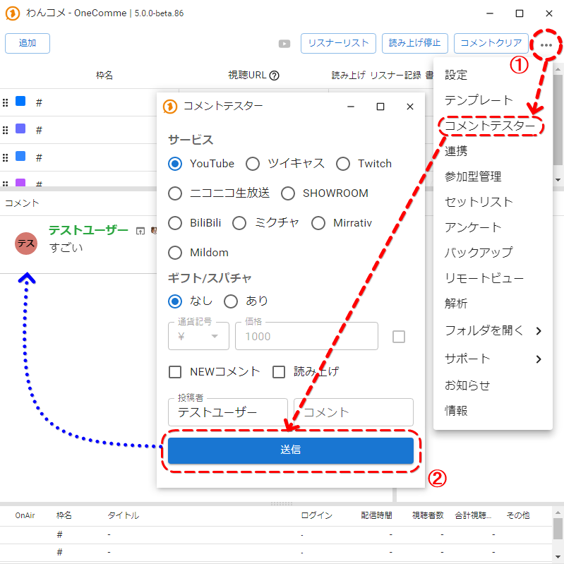
Task: Toggle the 読み上げ checkbox
Action: pyautogui.click(x=279, y=371)
